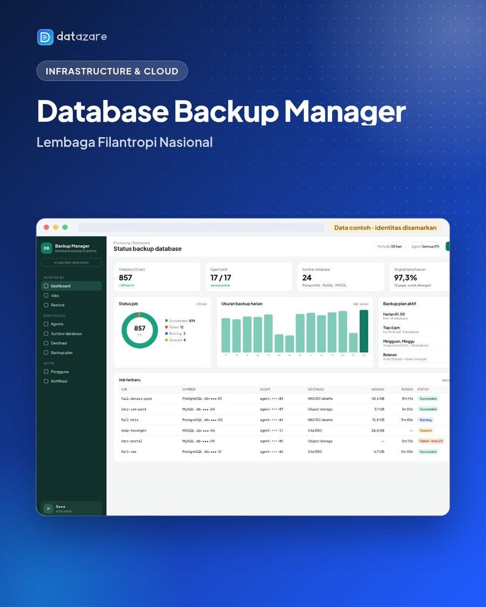Screen dimensions: 486x607
Task: Open Backup plan in sidebar
Action: pos(71,353)
